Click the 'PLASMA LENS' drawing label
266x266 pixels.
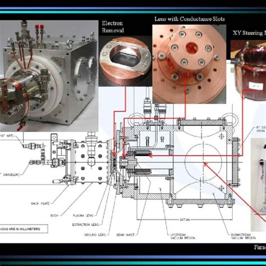(x=83, y=215)
